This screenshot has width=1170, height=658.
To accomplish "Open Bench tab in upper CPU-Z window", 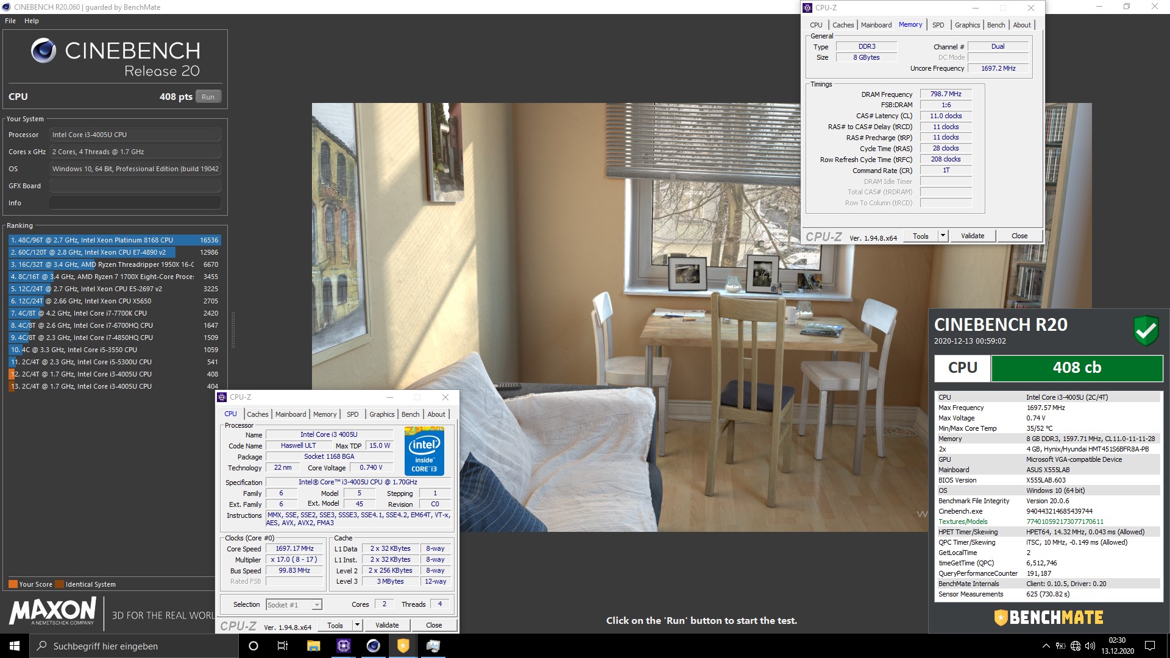I will (996, 25).
